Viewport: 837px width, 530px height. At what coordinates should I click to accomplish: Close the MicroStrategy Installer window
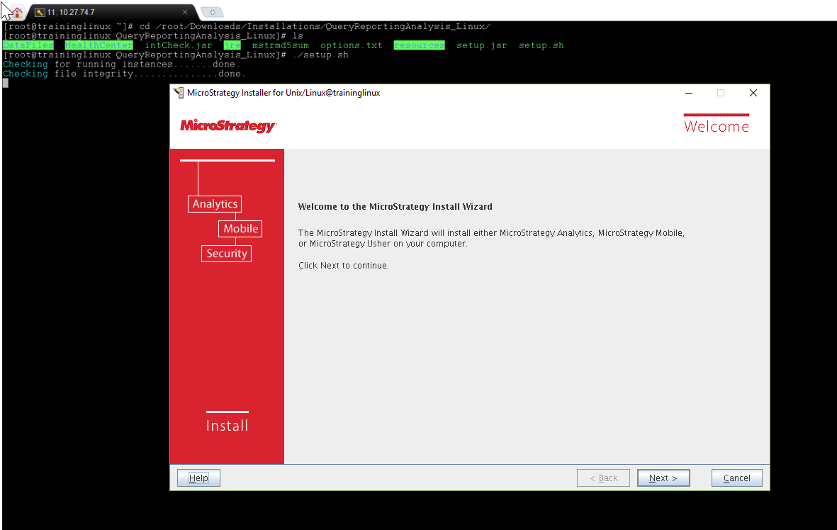[x=753, y=93]
